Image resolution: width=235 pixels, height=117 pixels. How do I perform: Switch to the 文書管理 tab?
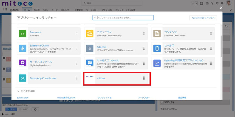[78, 10]
